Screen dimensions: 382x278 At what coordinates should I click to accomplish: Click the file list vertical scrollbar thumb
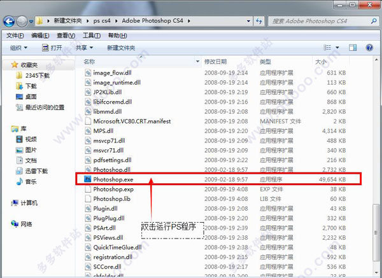click(x=376, y=232)
